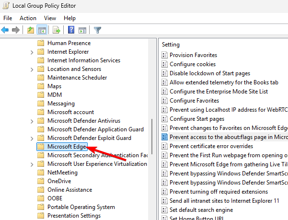Open the File menu
This screenshot has width=288, height=220.
pyautogui.click(x=8, y=18)
